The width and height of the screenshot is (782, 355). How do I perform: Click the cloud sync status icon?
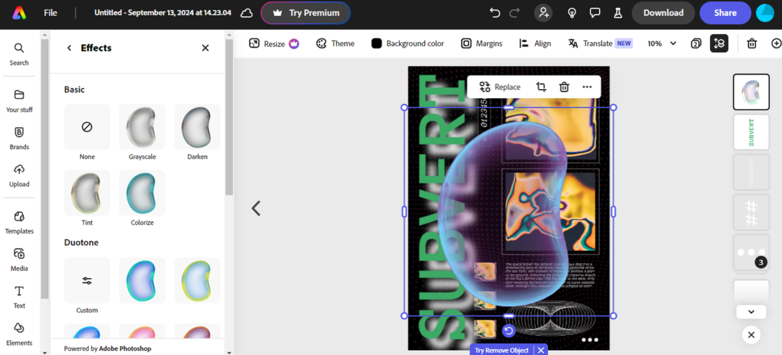tap(247, 13)
